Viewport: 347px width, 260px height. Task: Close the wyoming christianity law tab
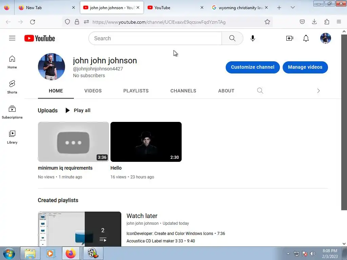click(266, 8)
